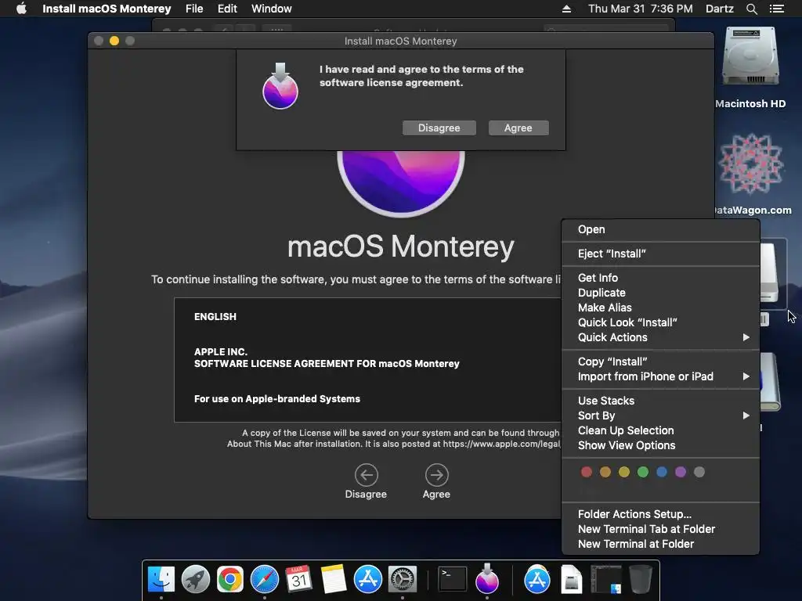Expand Import from iPhone or iPad submenu
The height and width of the screenshot is (601, 802).
point(660,376)
